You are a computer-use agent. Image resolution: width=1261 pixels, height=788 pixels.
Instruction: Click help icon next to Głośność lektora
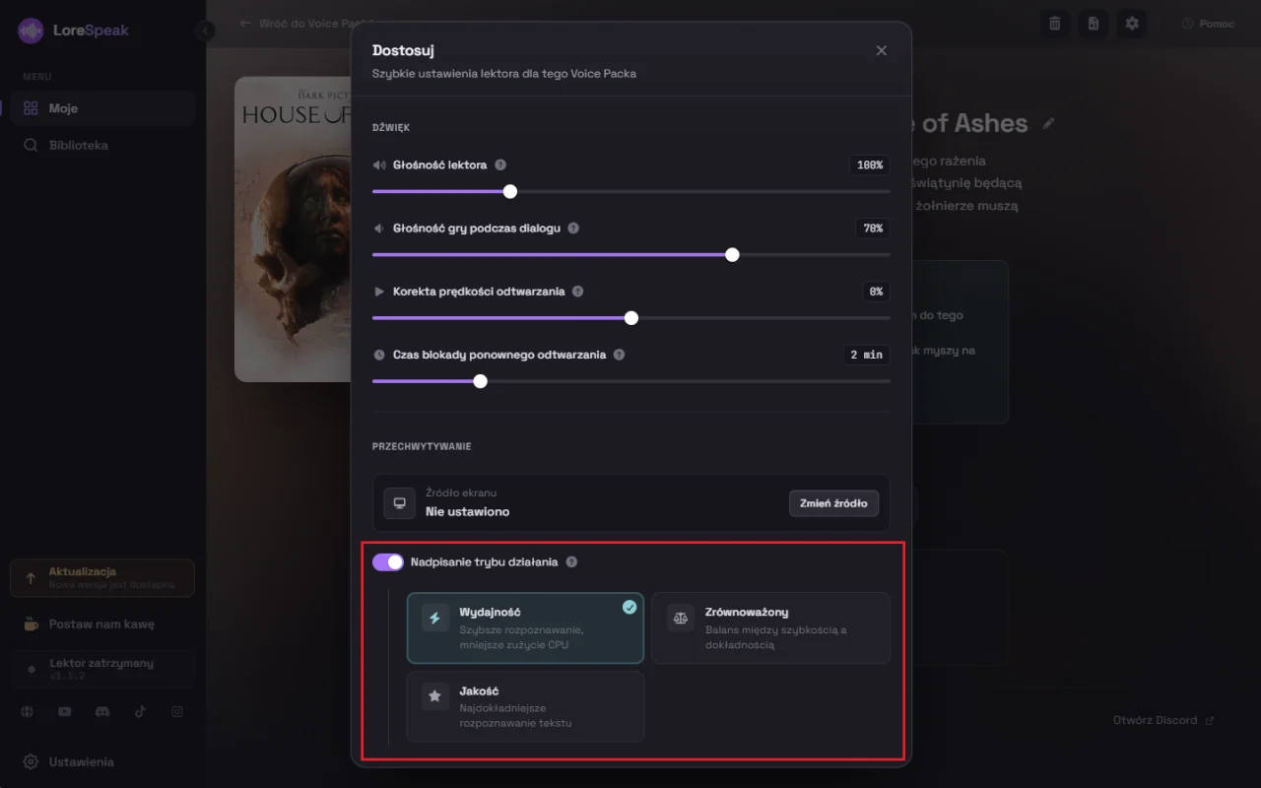point(500,164)
